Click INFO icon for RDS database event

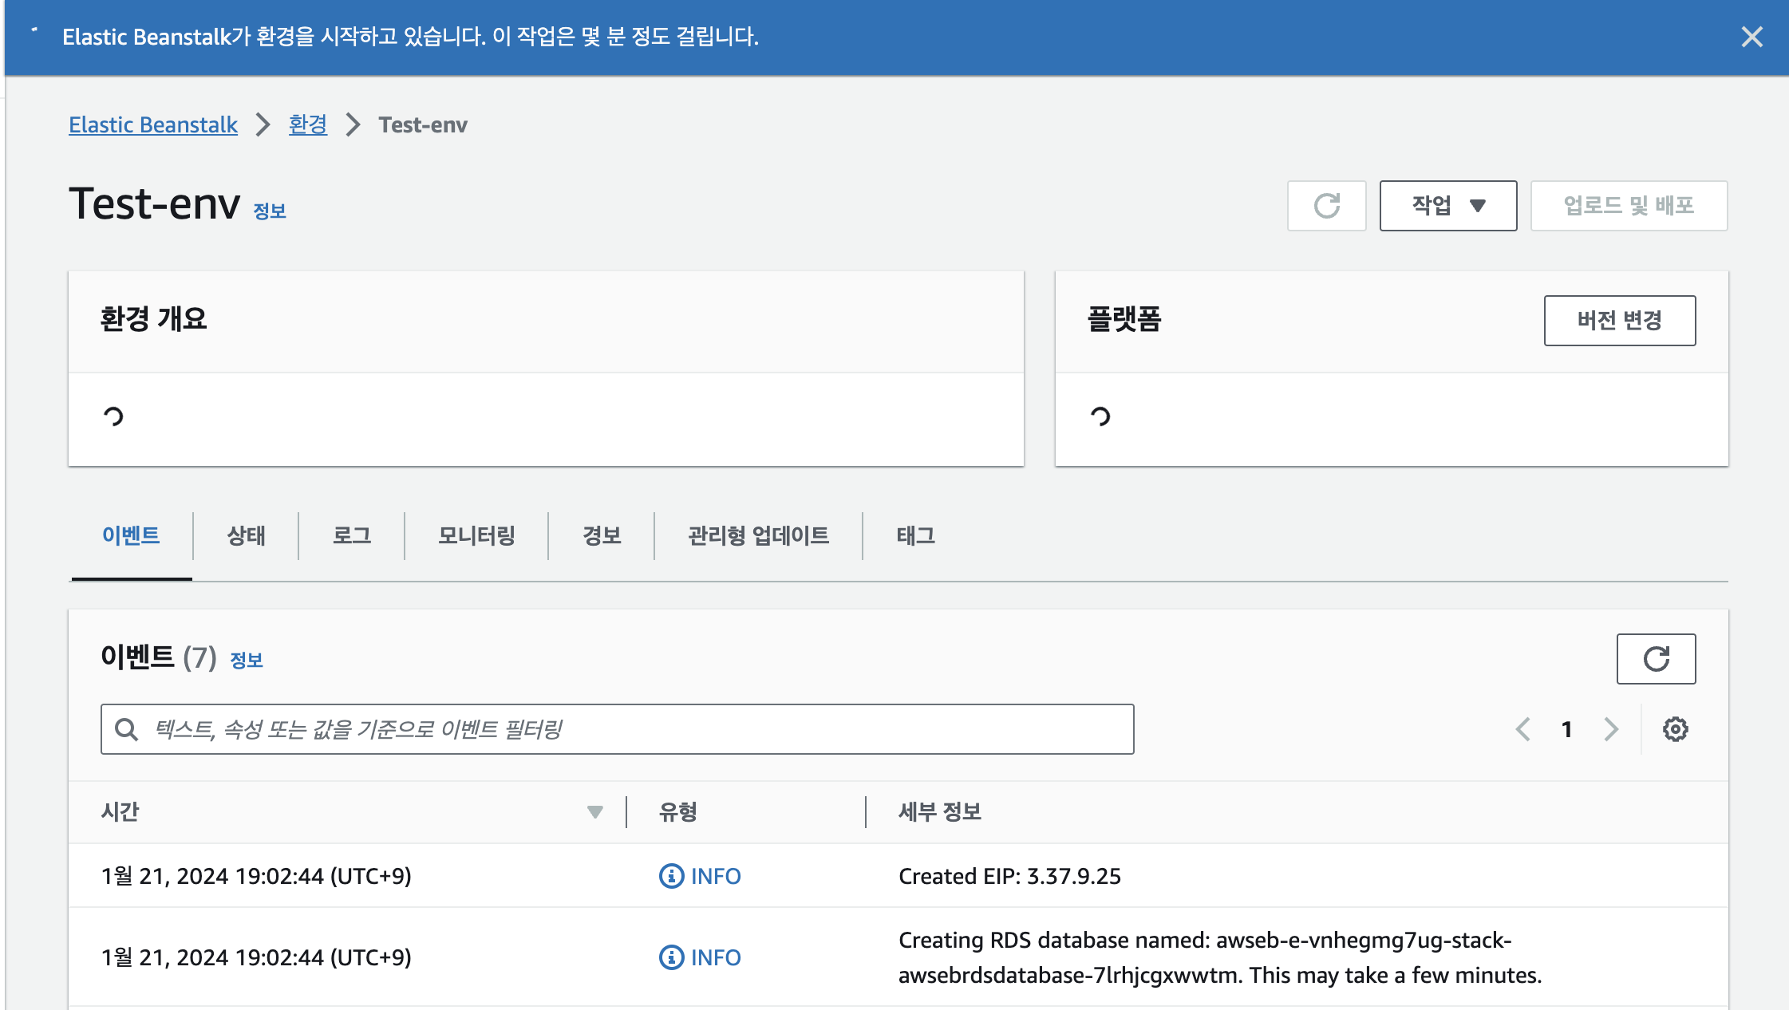(x=671, y=957)
